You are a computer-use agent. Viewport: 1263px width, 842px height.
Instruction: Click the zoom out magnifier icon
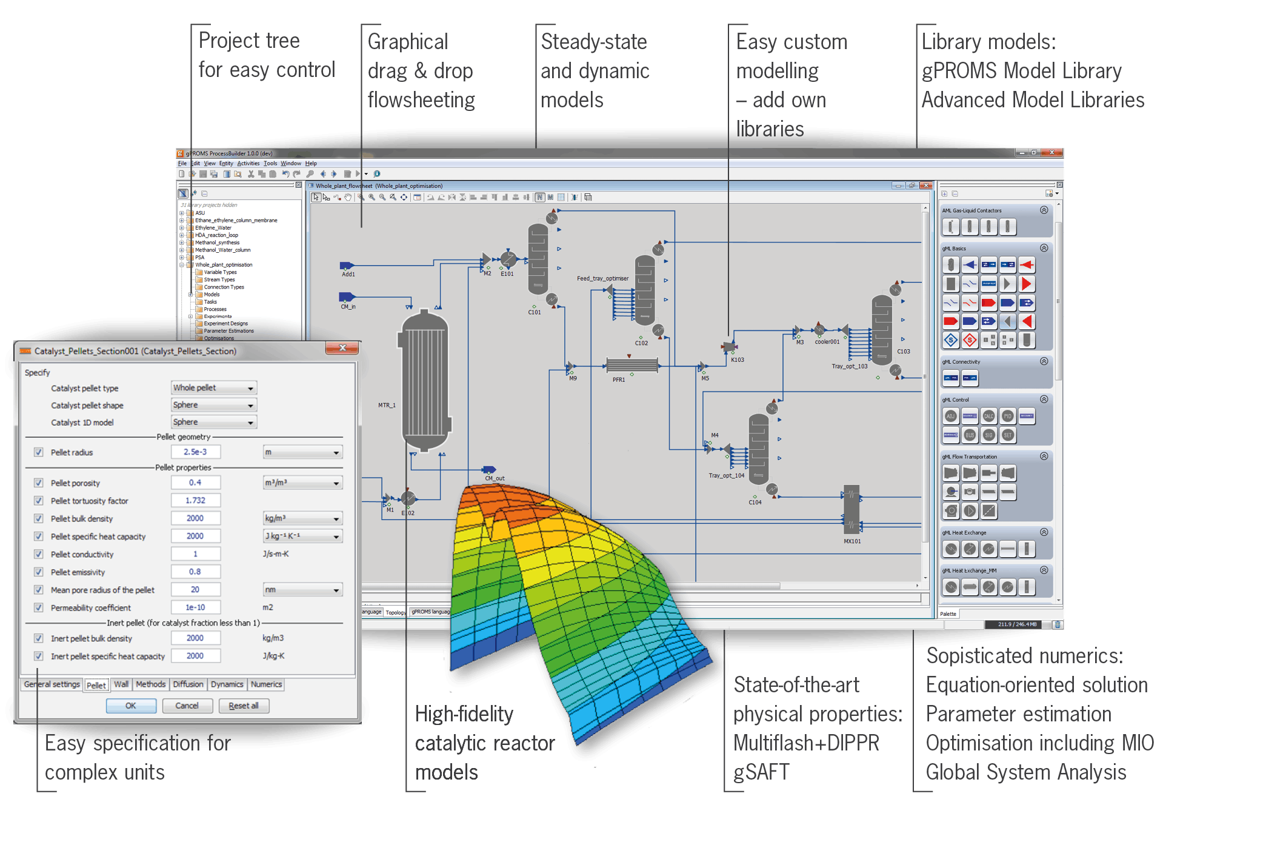click(x=382, y=197)
